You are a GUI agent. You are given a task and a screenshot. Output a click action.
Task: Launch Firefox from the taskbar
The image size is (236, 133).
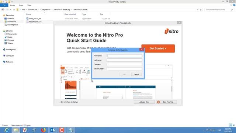(x=44, y=130)
